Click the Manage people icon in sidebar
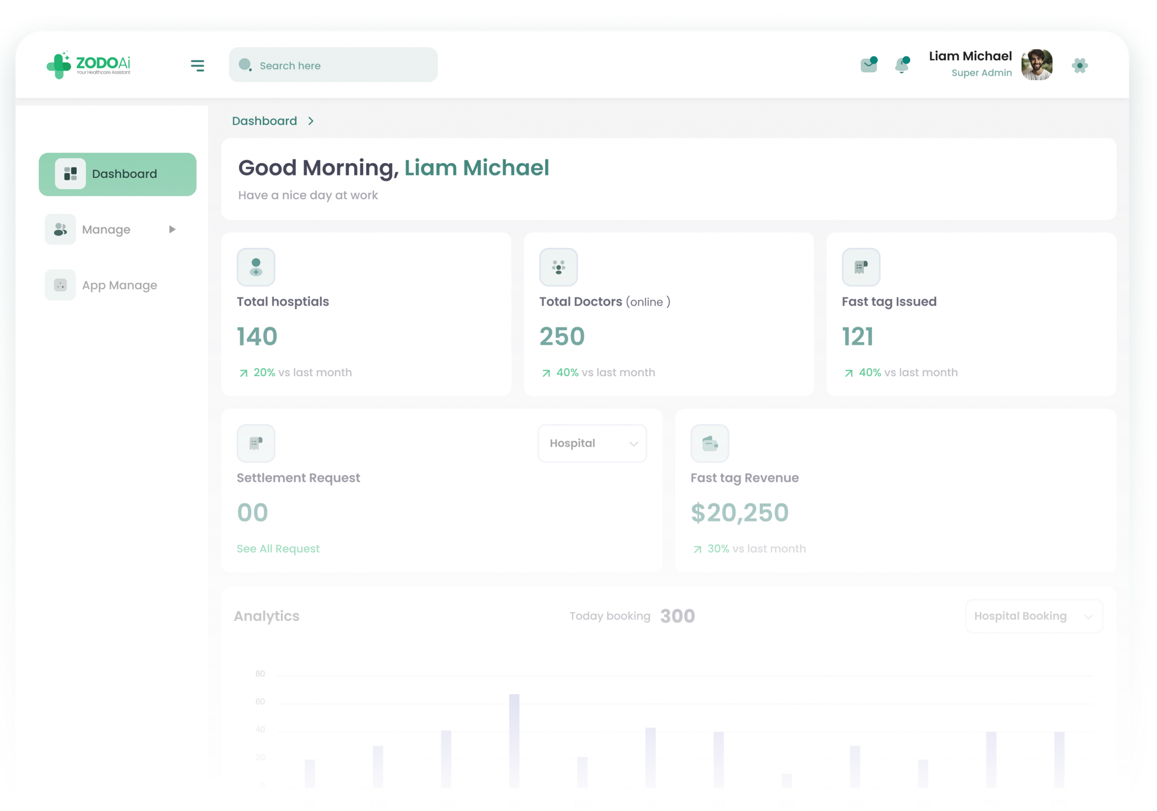 click(60, 229)
